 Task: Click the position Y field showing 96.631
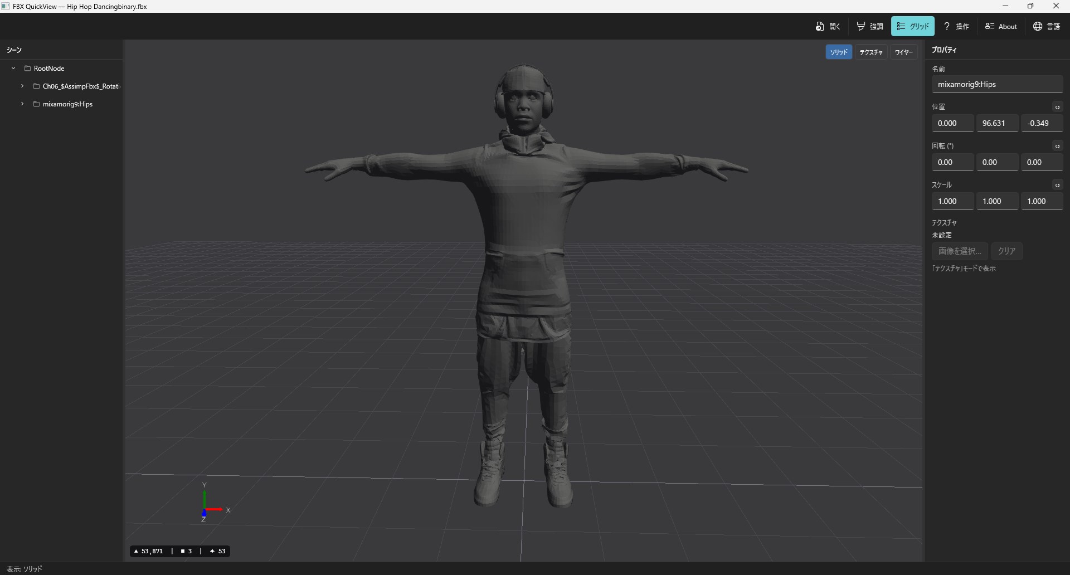tap(998, 123)
